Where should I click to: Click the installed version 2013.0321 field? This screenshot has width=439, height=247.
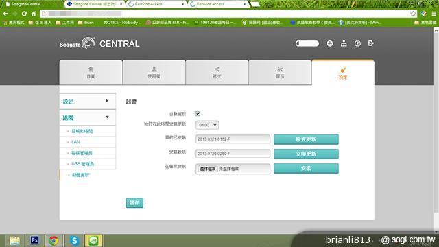pos(233,139)
